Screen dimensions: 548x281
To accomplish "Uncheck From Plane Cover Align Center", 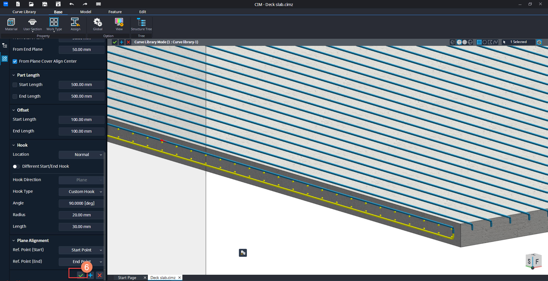I will (x=15, y=61).
